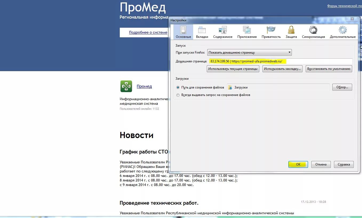Open the Подробнее о системе link
The image size is (362, 218).
click(x=148, y=32)
